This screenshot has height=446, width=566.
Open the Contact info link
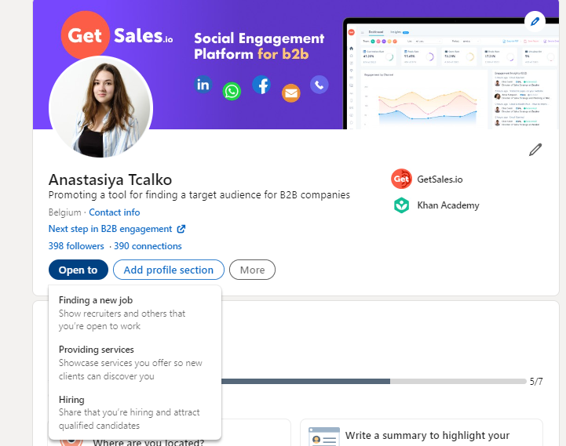coord(114,212)
